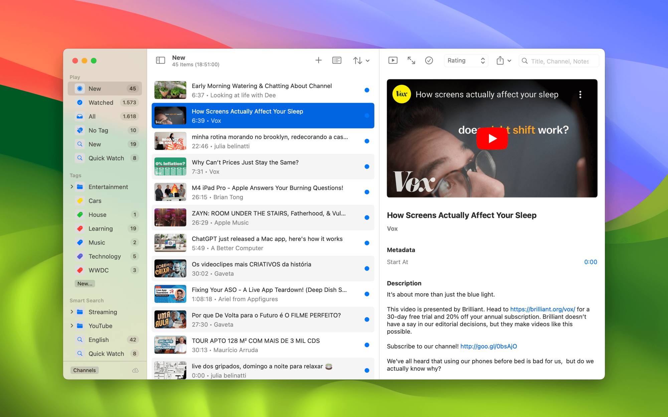668x417 pixels.
Task: Open the dropdown chevron next to Share
Action: [x=509, y=61]
